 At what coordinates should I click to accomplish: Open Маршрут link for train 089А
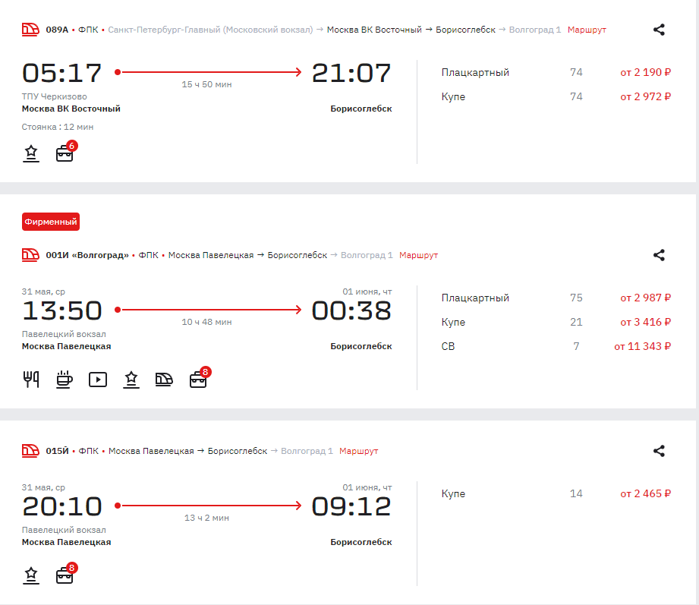[587, 30]
